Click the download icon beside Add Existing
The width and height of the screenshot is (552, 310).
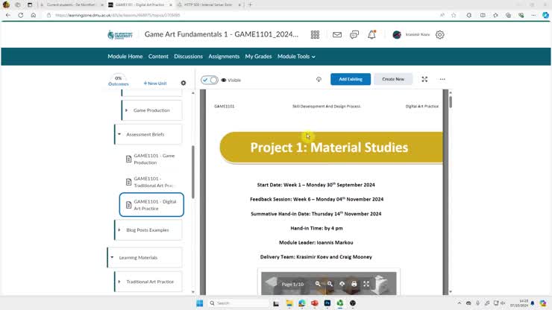point(319,79)
